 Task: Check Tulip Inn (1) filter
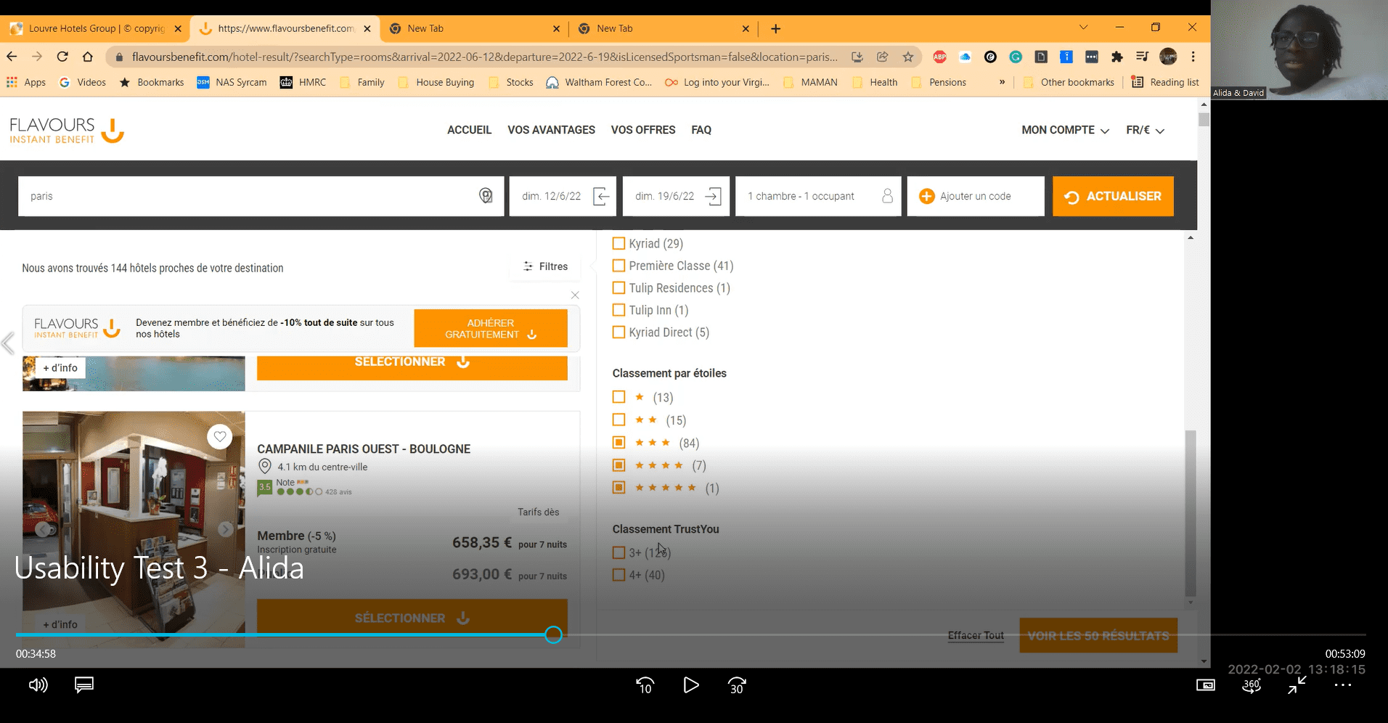click(x=619, y=310)
